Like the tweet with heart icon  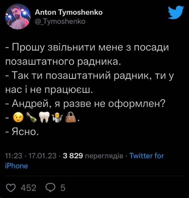(x=11, y=187)
